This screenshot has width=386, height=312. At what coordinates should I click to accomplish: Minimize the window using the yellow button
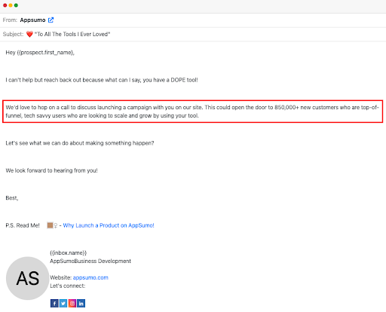(x=11, y=5)
